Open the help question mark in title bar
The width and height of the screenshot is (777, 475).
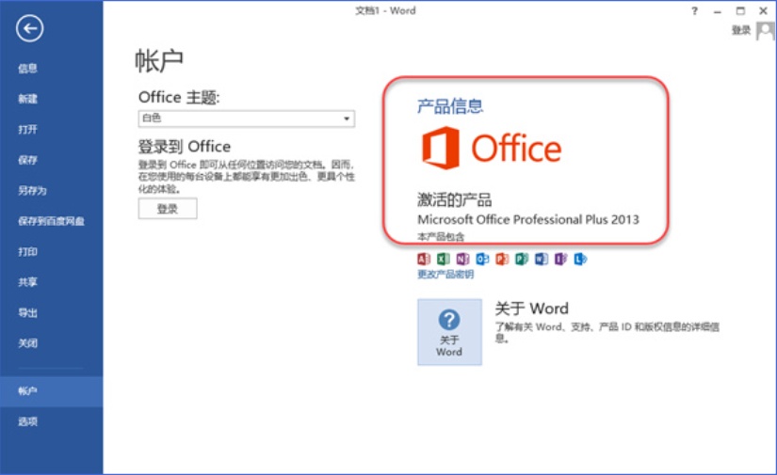coord(695,11)
